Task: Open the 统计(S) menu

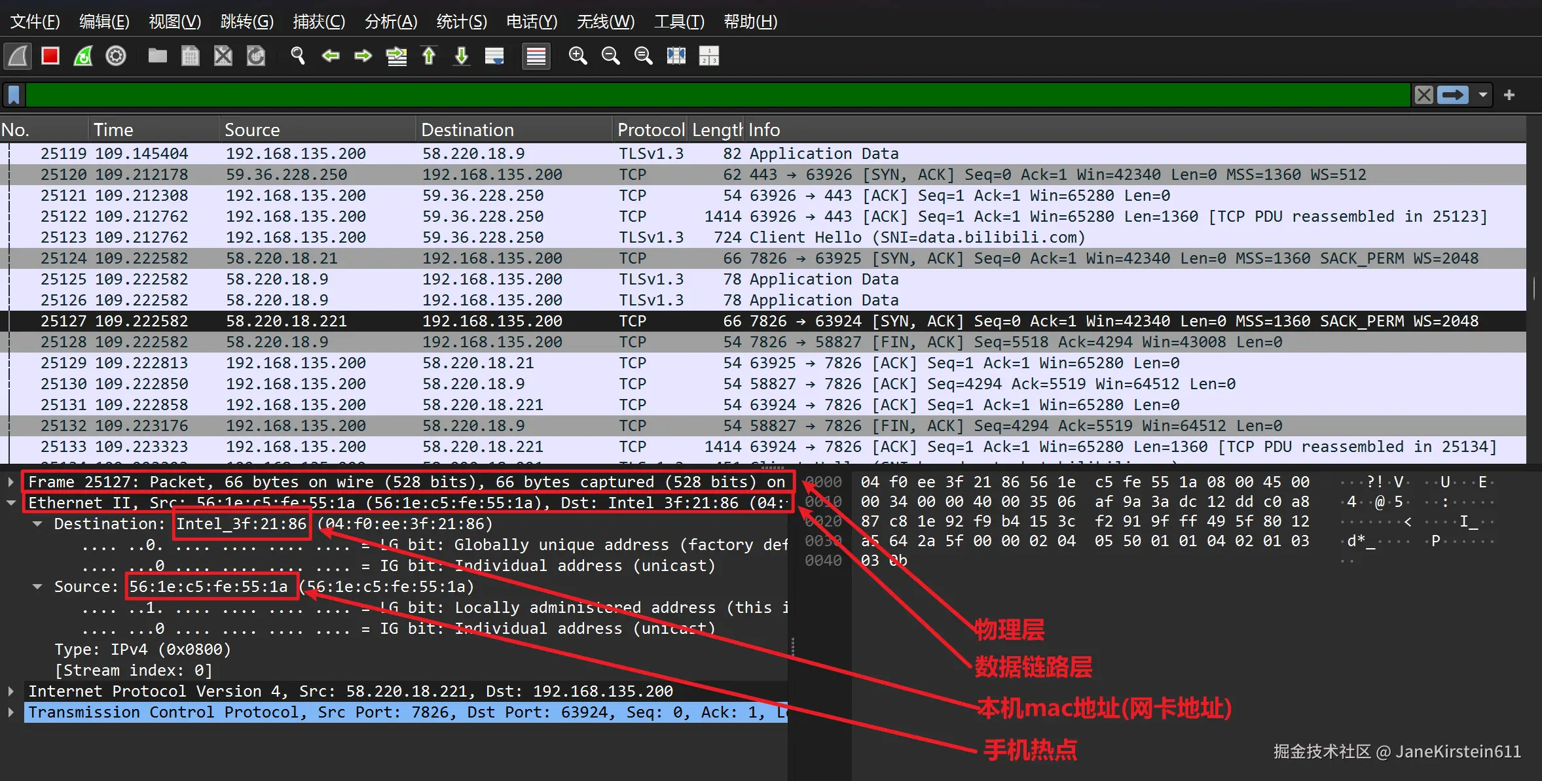Action: [462, 22]
